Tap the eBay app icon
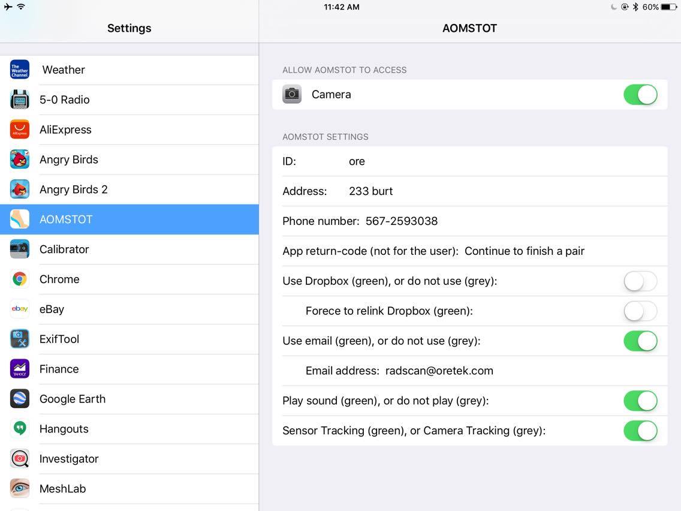The height and width of the screenshot is (511, 681). pyautogui.click(x=20, y=309)
